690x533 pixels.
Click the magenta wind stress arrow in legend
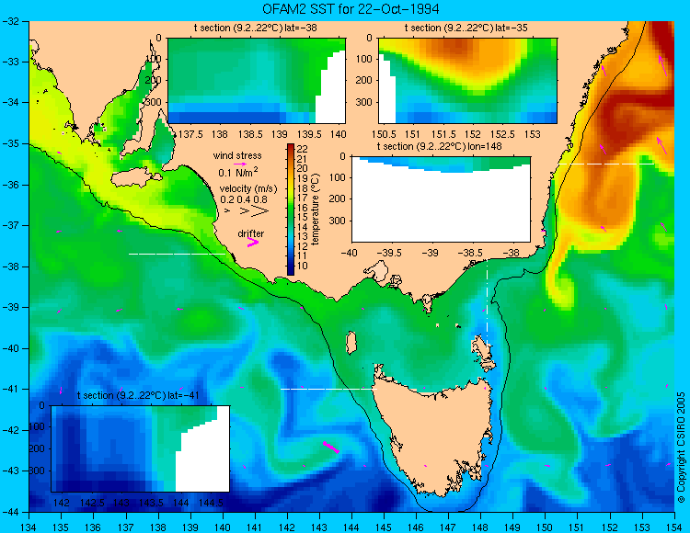(x=240, y=164)
